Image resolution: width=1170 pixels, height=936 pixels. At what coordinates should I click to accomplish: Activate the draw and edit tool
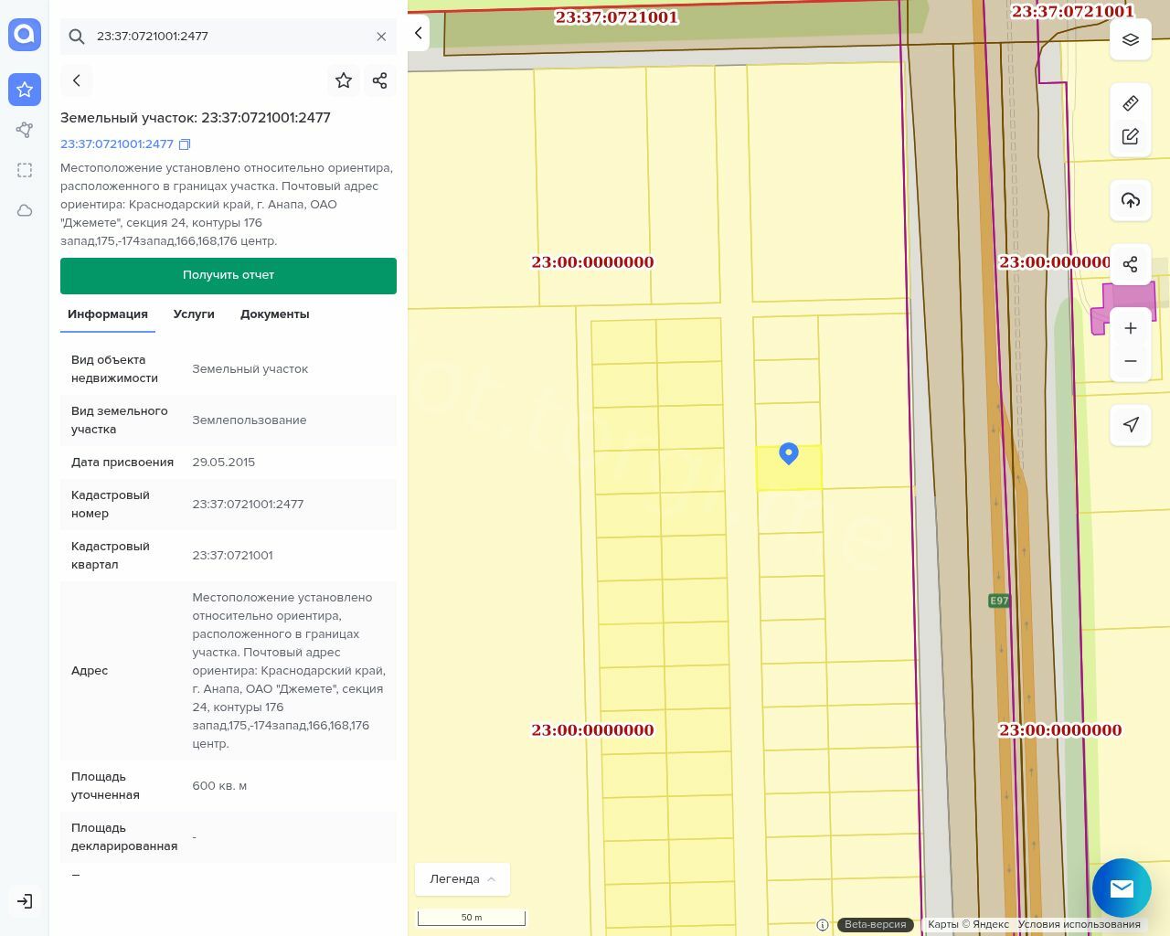tap(1130, 136)
